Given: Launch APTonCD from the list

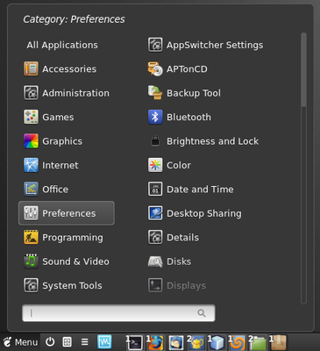Looking at the screenshot, I should coord(178,69).
